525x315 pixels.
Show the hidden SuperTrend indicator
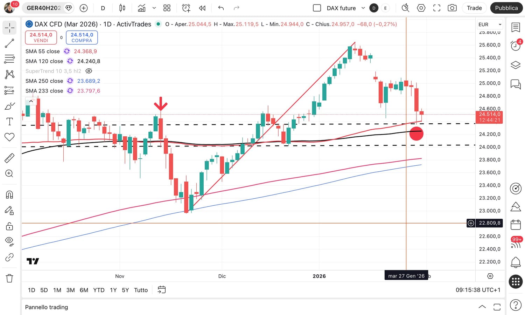click(89, 71)
